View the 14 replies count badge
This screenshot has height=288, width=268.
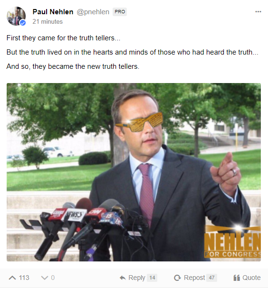pos(152,278)
